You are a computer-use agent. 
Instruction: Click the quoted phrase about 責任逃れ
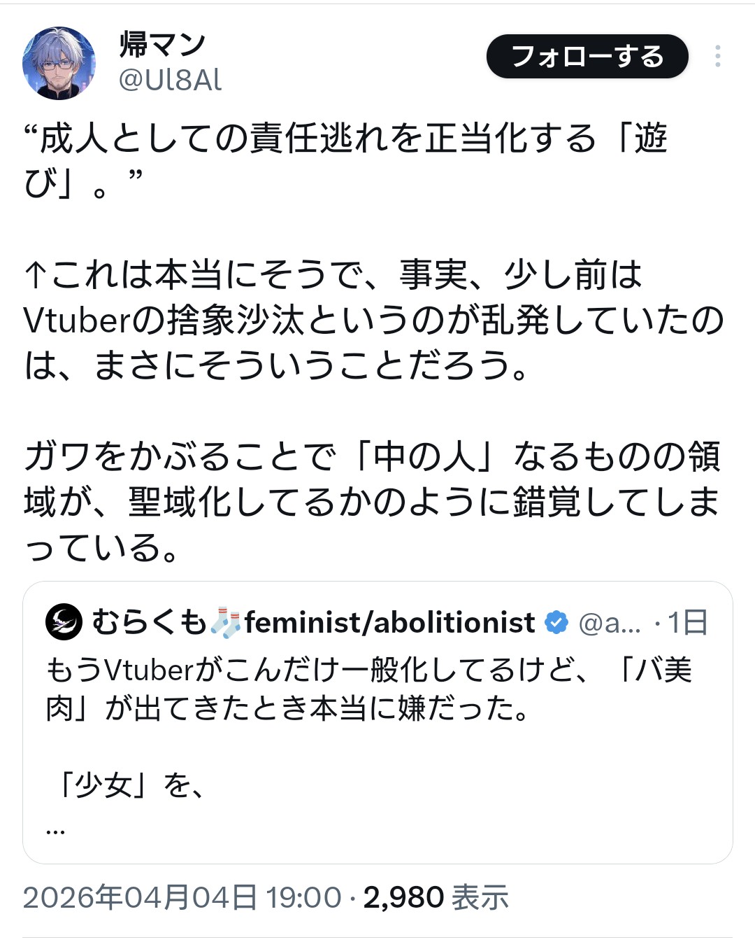tap(345, 160)
